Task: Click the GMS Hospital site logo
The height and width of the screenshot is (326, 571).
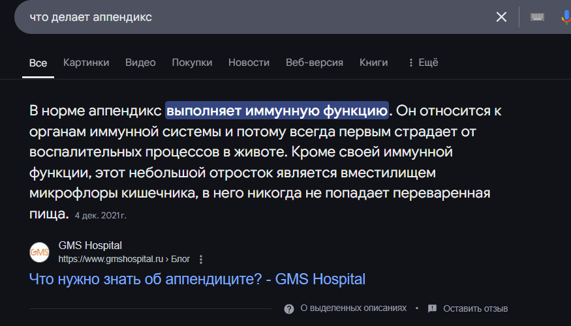Action: click(40, 252)
